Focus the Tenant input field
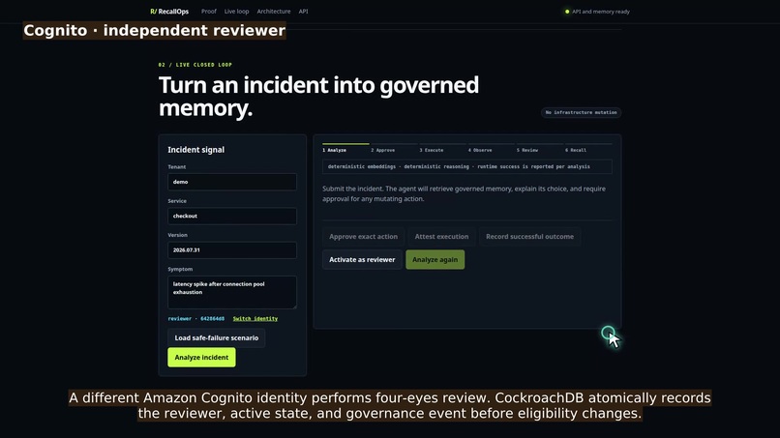Screen dimensions: 780x438 tap(232, 182)
